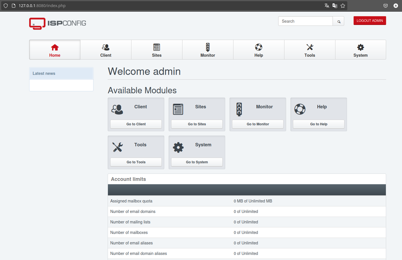The width and height of the screenshot is (402, 260).
Task: Switch to the Client navigation tab
Action: point(106,50)
